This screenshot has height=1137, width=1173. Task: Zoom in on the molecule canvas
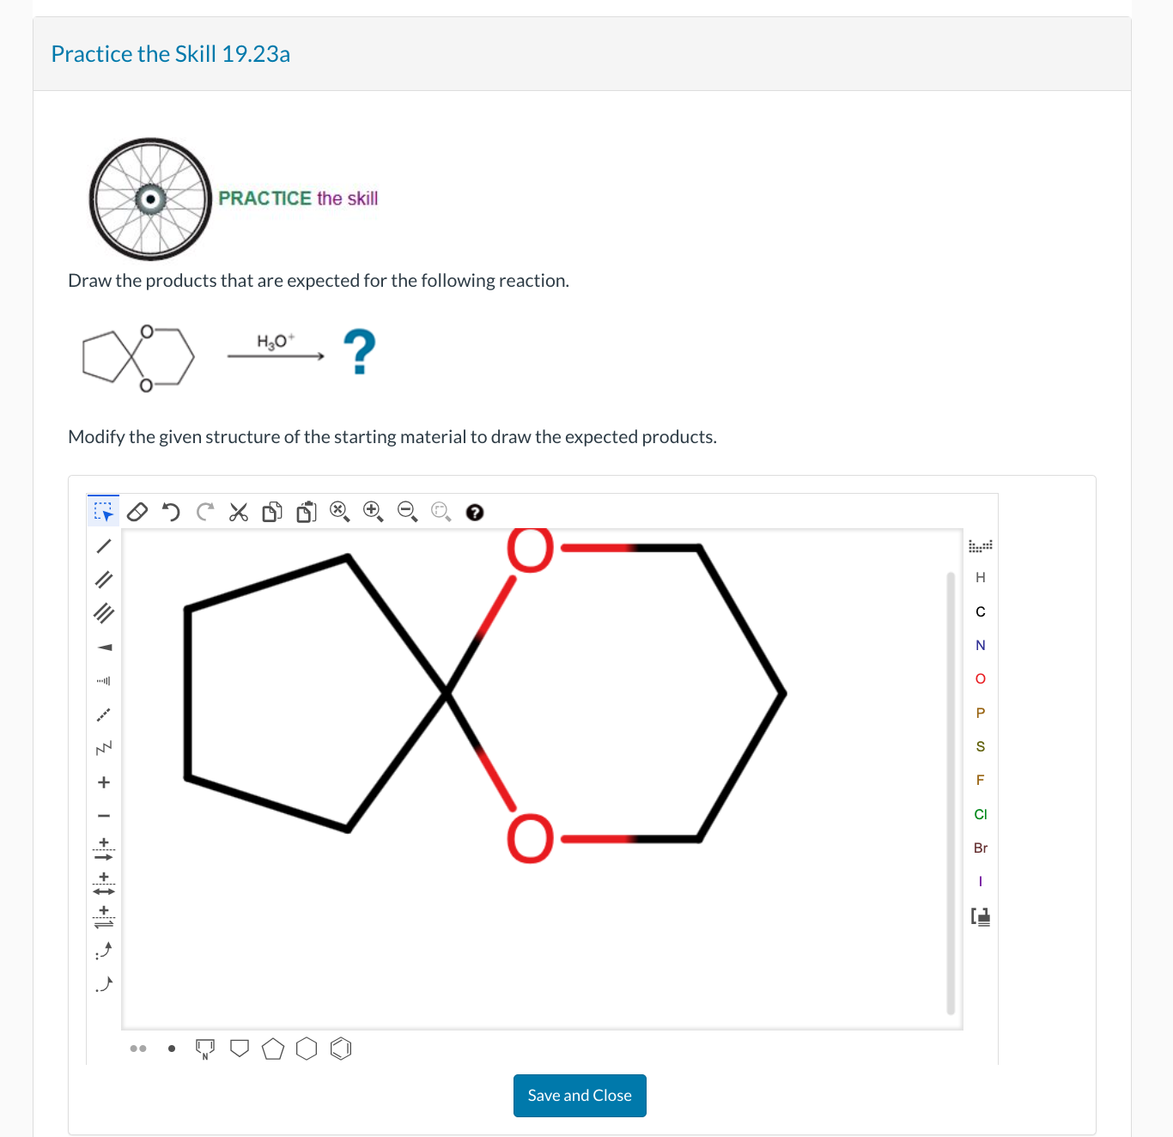tap(373, 510)
